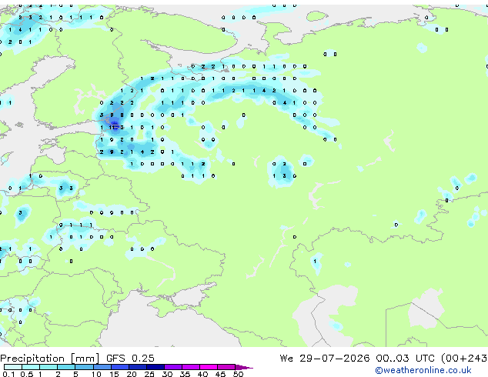Screen dimensions: 488x377
Task: Click the legend scale label '0.1'
Action: (8, 374)
